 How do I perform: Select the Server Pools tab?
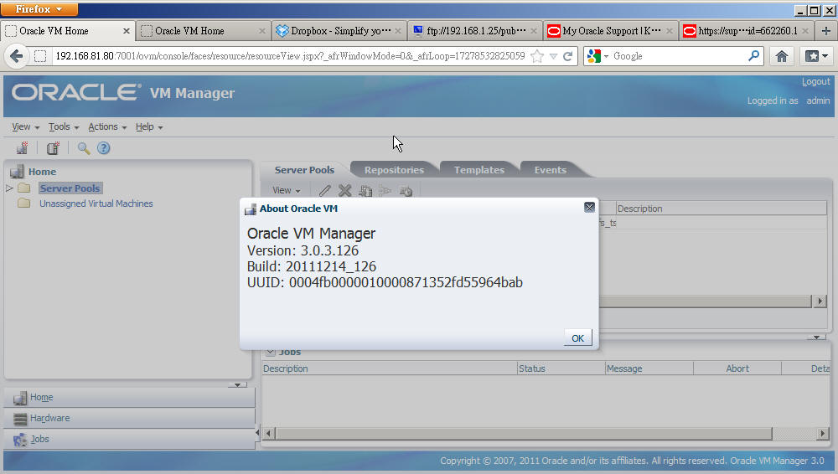tap(304, 170)
